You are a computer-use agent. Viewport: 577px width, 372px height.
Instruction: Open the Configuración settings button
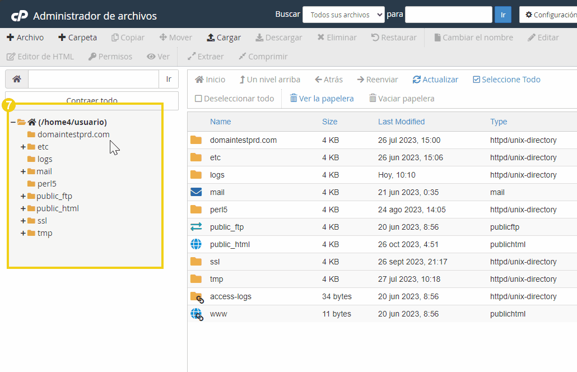coord(548,15)
